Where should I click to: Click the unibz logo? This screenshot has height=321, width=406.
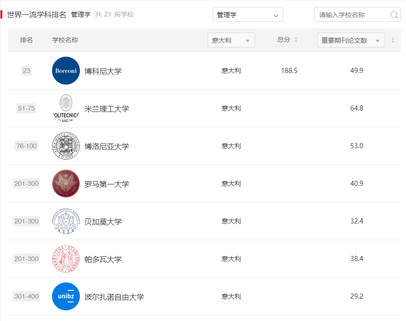tap(66, 296)
